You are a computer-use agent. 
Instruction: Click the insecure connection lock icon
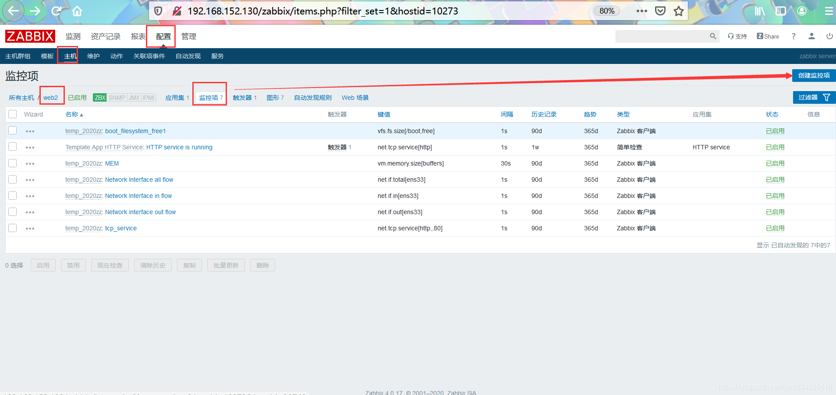point(177,11)
